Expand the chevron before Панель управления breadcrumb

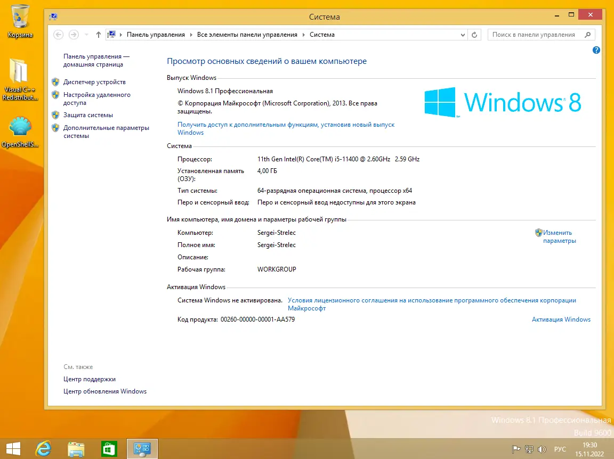pyautogui.click(x=121, y=35)
